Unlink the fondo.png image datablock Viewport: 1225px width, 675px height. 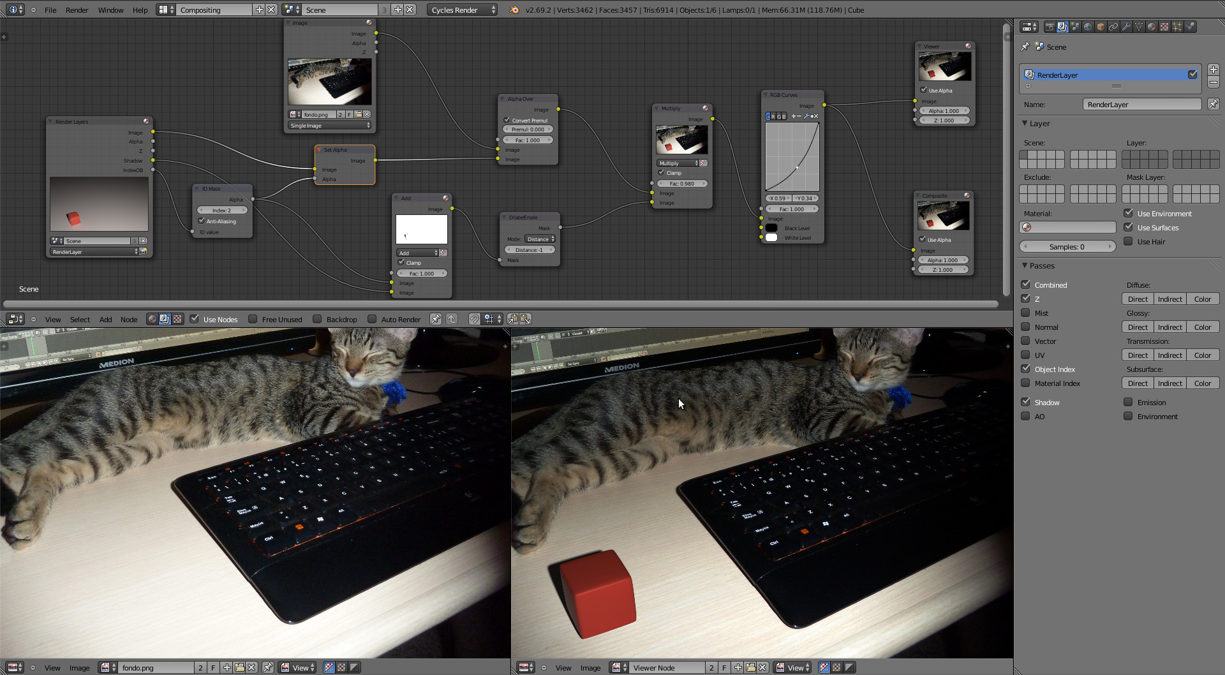(252, 667)
